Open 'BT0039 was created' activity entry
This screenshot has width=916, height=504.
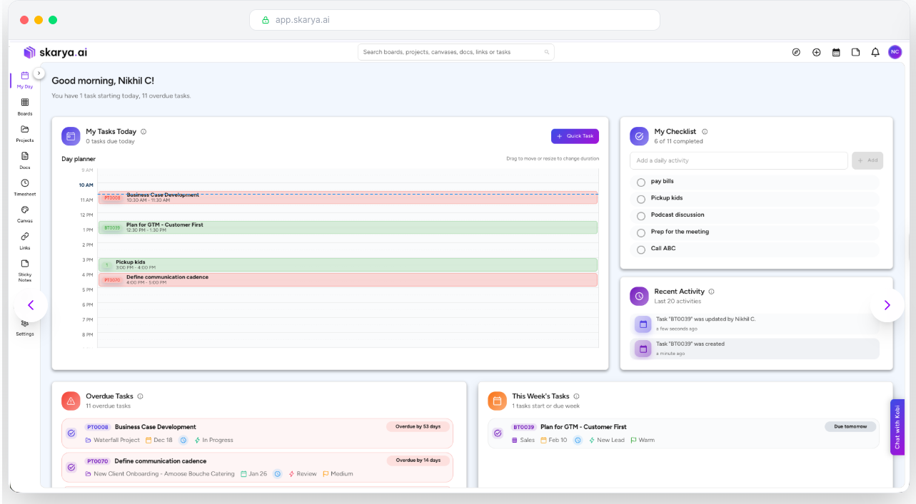[x=755, y=349]
